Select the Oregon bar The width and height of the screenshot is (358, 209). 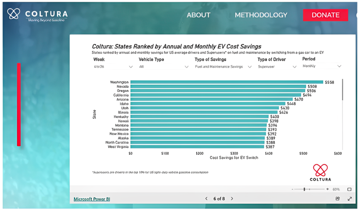click(218, 91)
